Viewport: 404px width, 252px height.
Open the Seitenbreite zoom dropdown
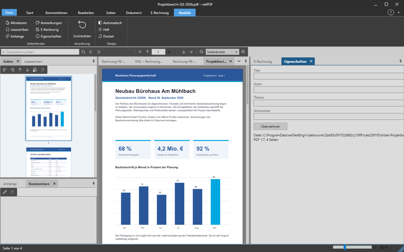tap(222, 52)
